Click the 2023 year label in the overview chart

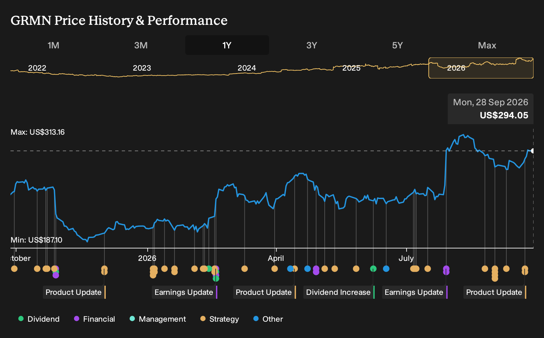click(142, 68)
